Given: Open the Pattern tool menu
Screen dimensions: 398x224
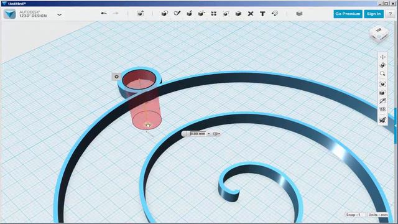Looking at the screenshot, I should [214, 14].
